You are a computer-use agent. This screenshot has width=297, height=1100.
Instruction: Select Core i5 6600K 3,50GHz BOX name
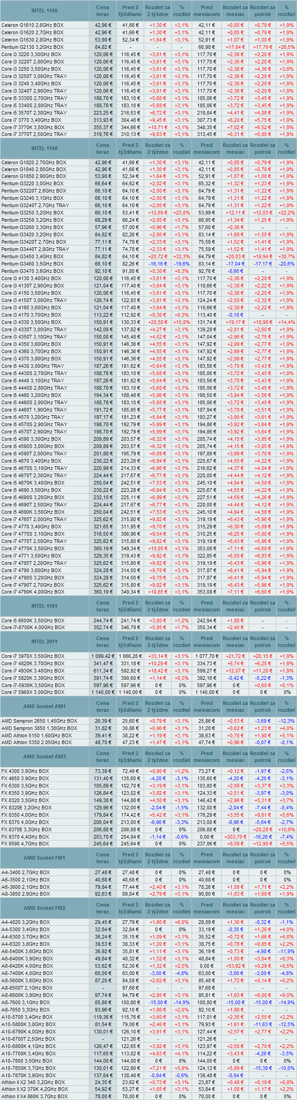[x=33, y=620]
